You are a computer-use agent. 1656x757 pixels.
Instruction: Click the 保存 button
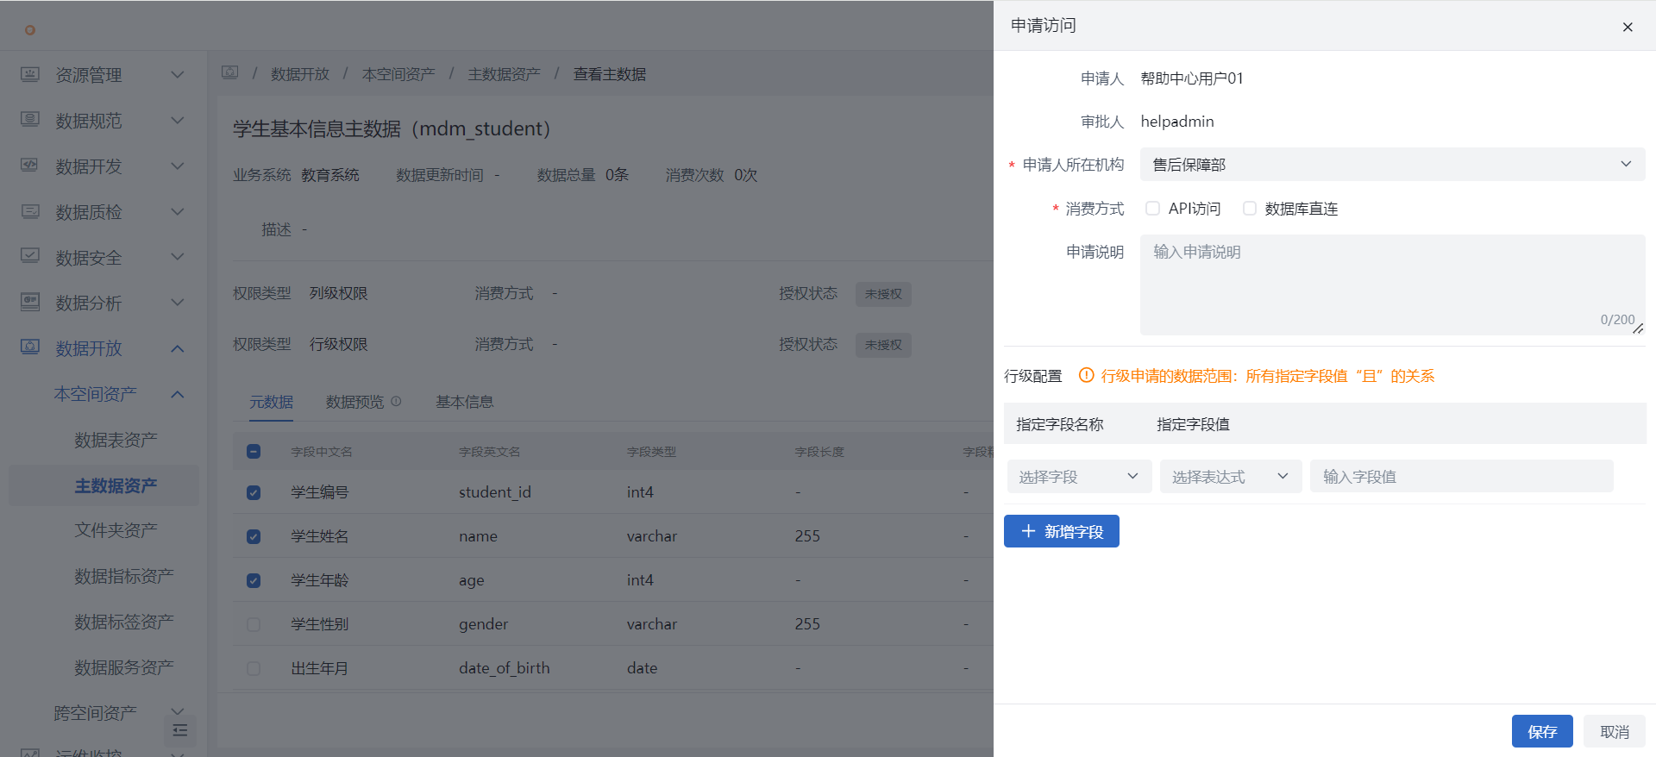(x=1542, y=731)
